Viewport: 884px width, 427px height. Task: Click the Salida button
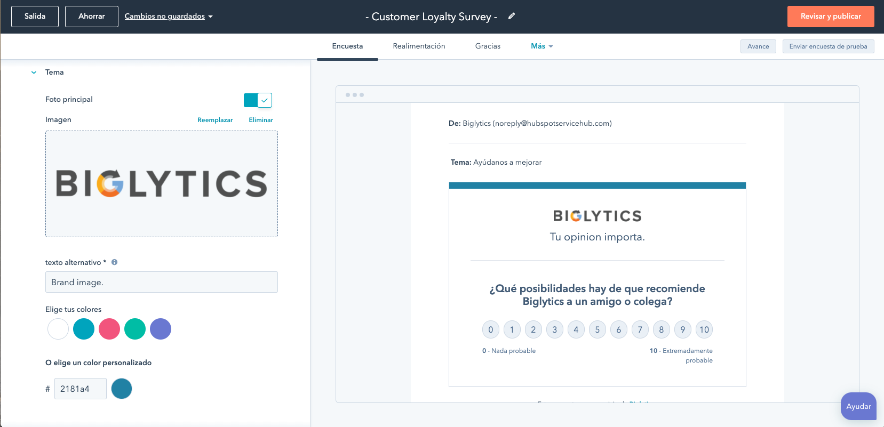(35, 17)
